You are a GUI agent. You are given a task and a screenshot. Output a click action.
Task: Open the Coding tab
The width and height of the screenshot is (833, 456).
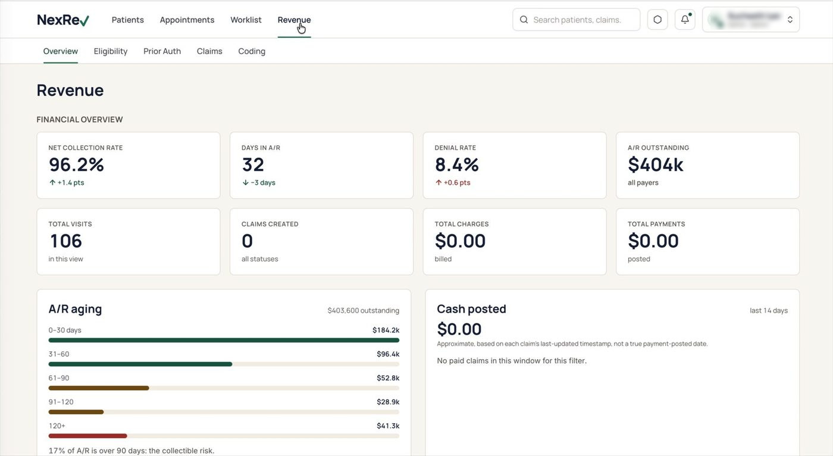point(252,51)
